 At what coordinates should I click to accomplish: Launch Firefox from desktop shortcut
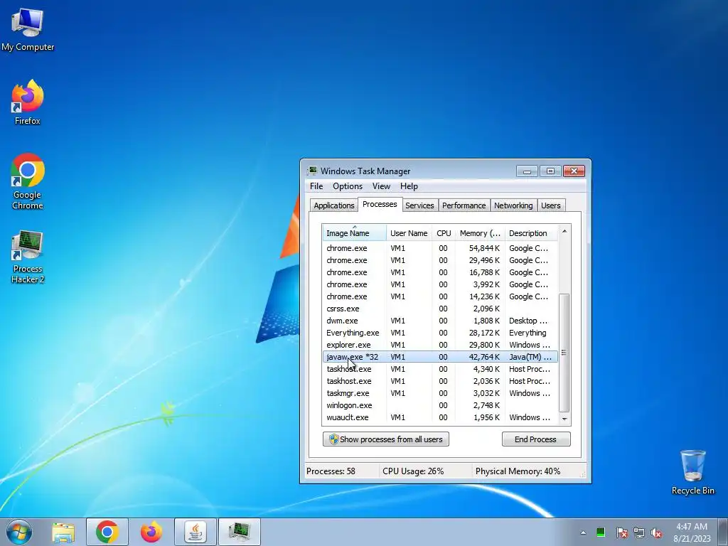tap(28, 102)
